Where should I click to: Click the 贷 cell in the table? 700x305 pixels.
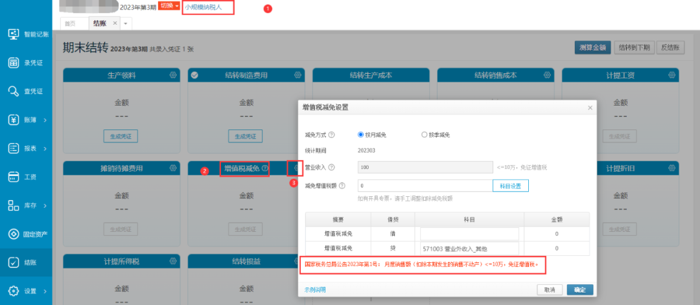393,249
